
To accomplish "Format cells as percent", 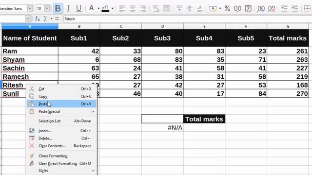I will [x=227, y=8].
